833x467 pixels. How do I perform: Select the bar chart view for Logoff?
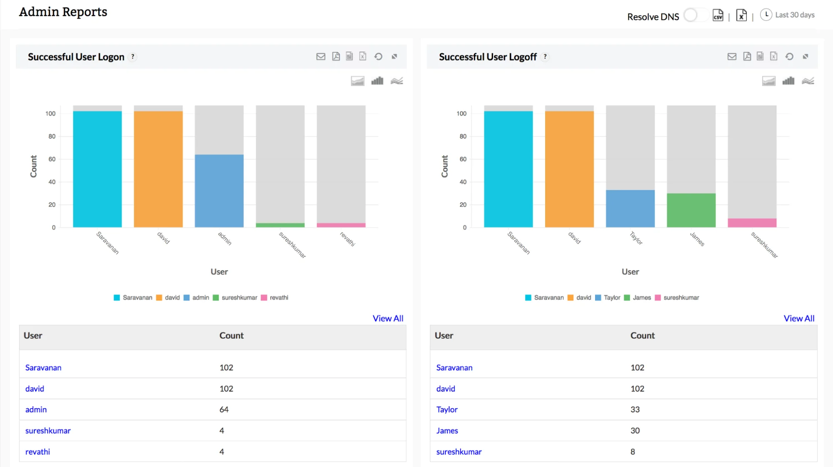point(788,81)
